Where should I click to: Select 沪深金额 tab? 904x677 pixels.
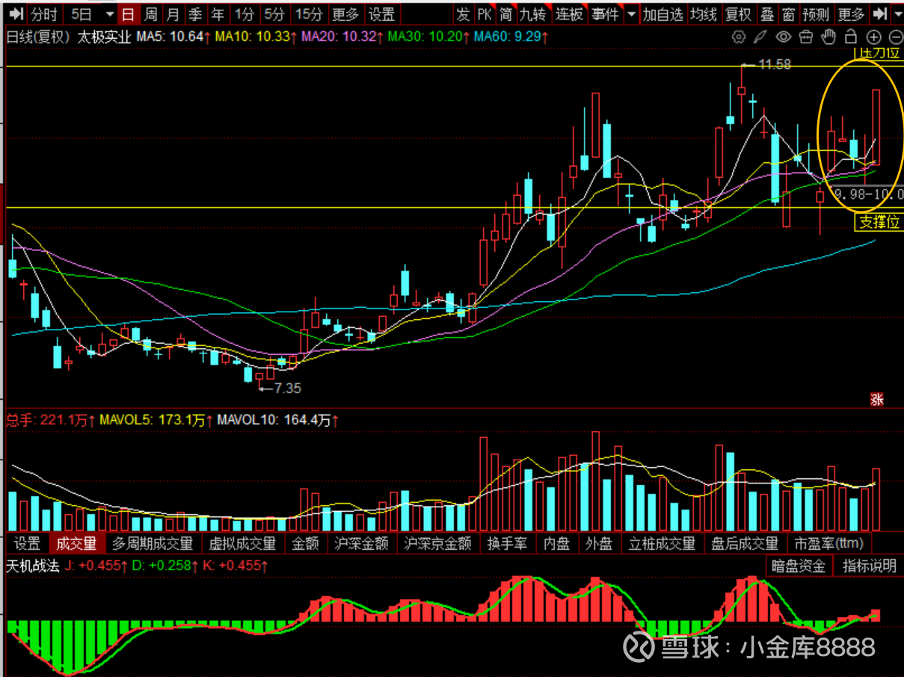coord(362,543)
